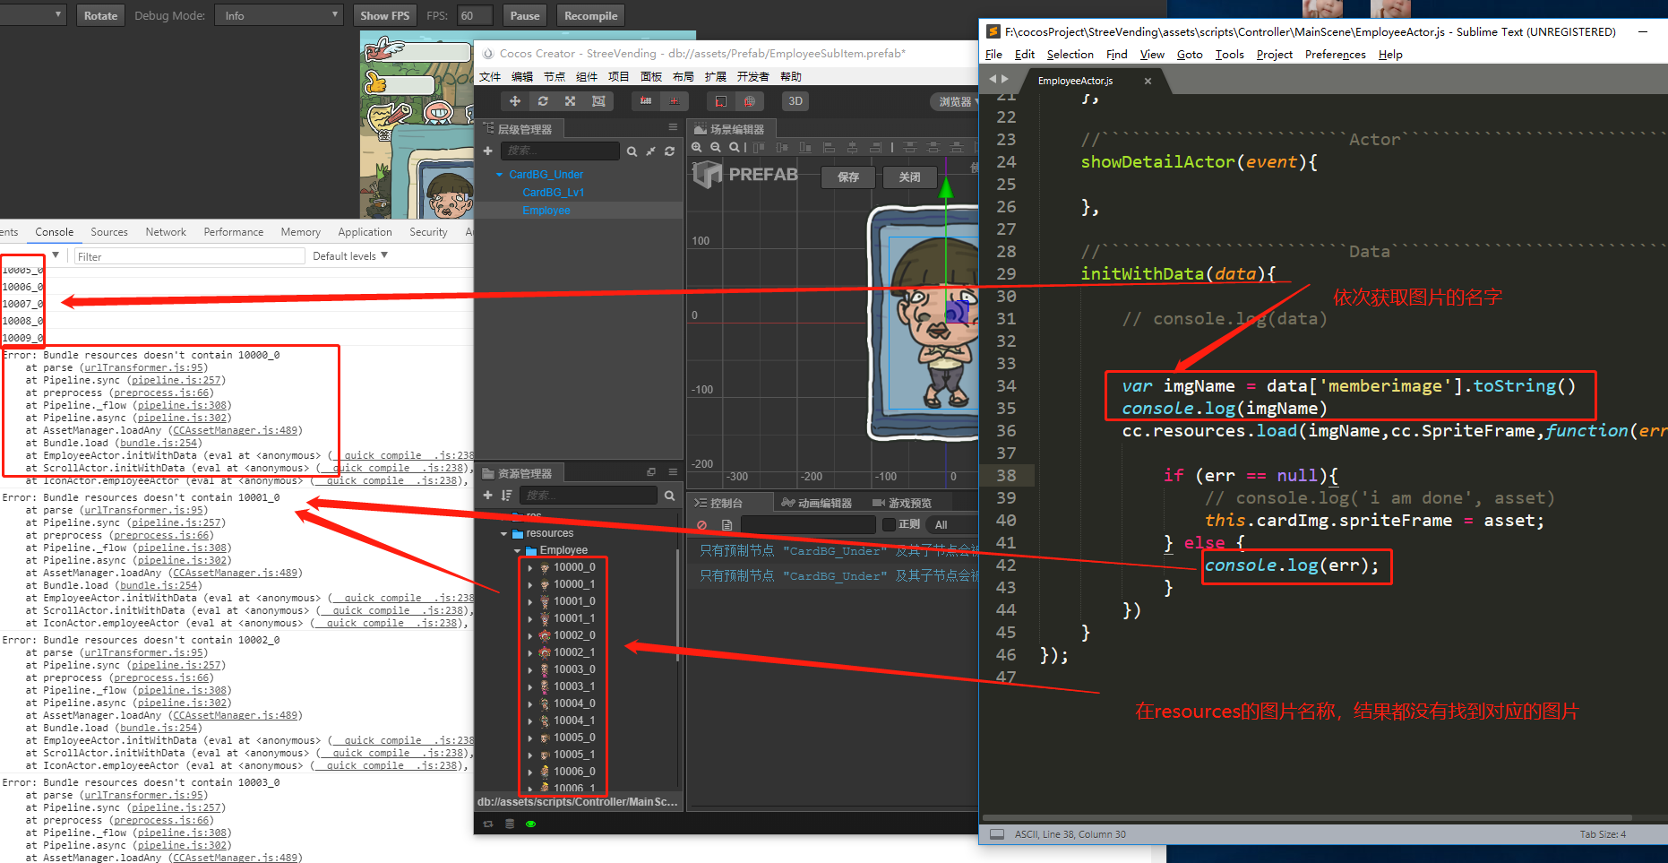This screenshot has height=863, width=1668.
Task: Open assets panel hamburger menu
Action: click(673, 472)
